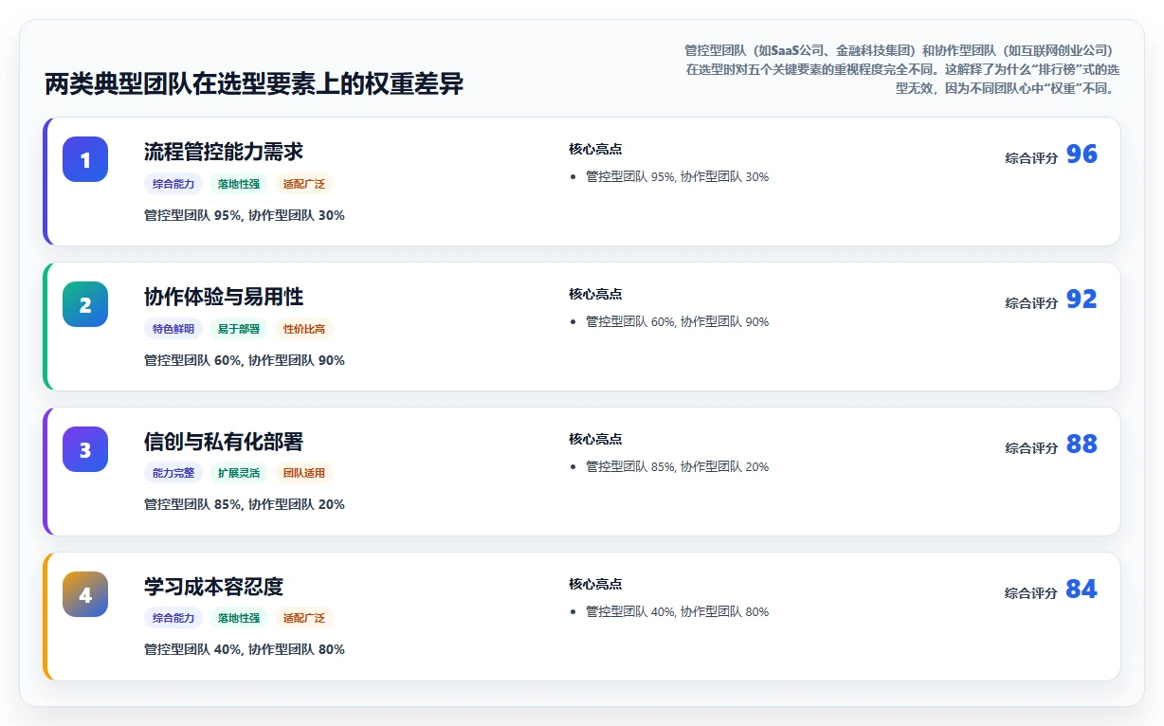This screenshot has width=1164, height=726.
Task: Click bold text 管控型团队 60%, 协作型团队 90%
Action: tap(245, 360)
